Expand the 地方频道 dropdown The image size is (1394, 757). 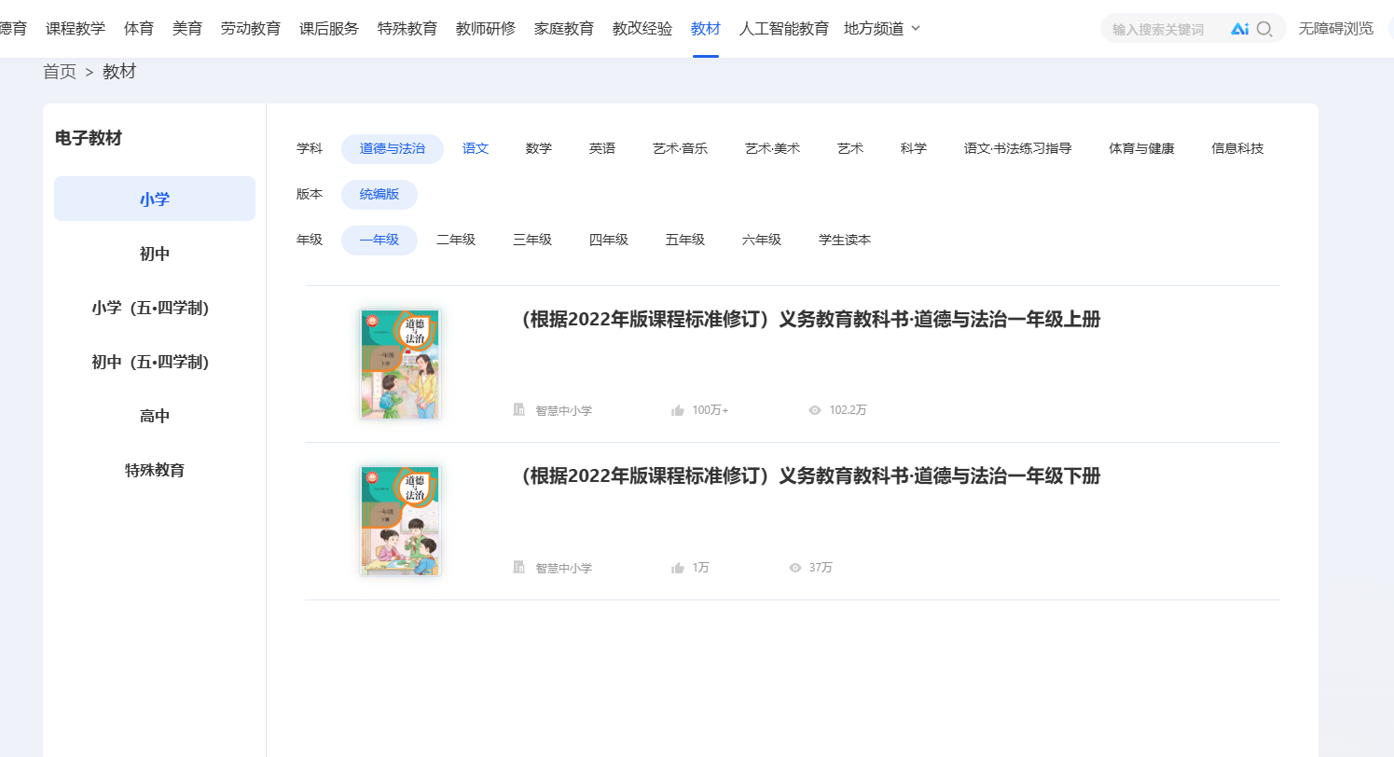coord(882,29)
